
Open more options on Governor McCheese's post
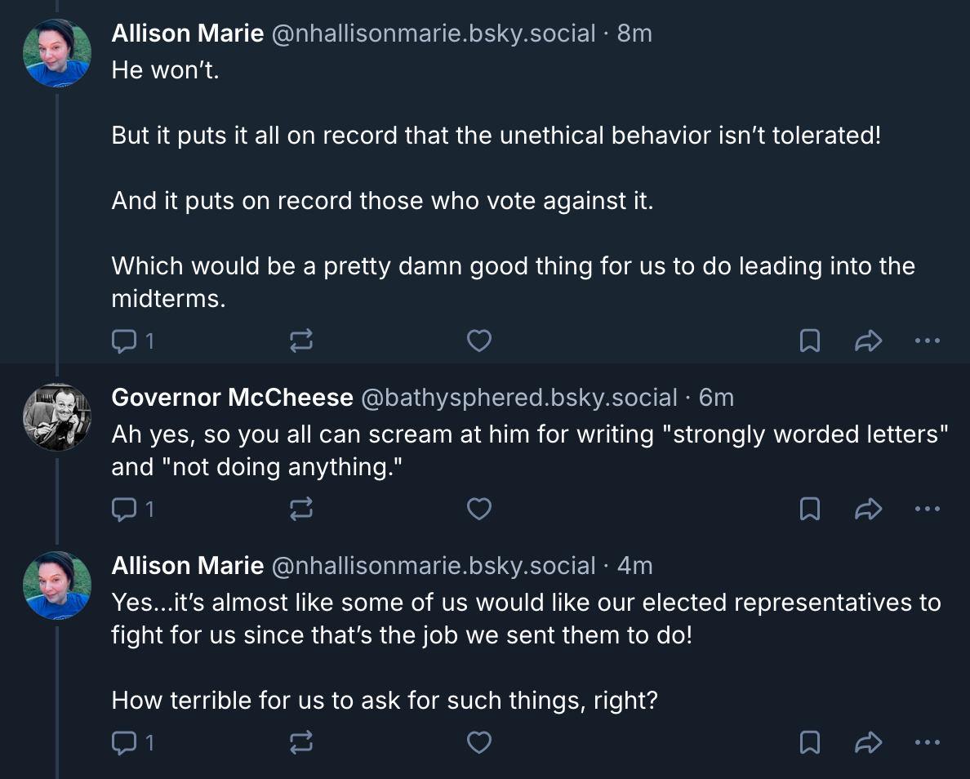point(928,510)
